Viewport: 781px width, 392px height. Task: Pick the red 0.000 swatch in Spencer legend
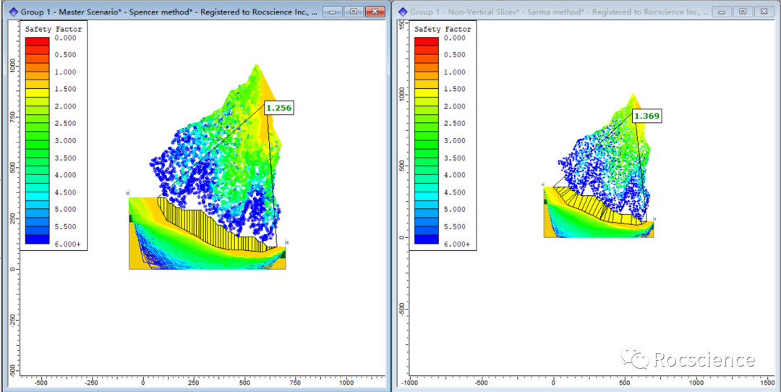pyautogui.click(x=38, y=42)
